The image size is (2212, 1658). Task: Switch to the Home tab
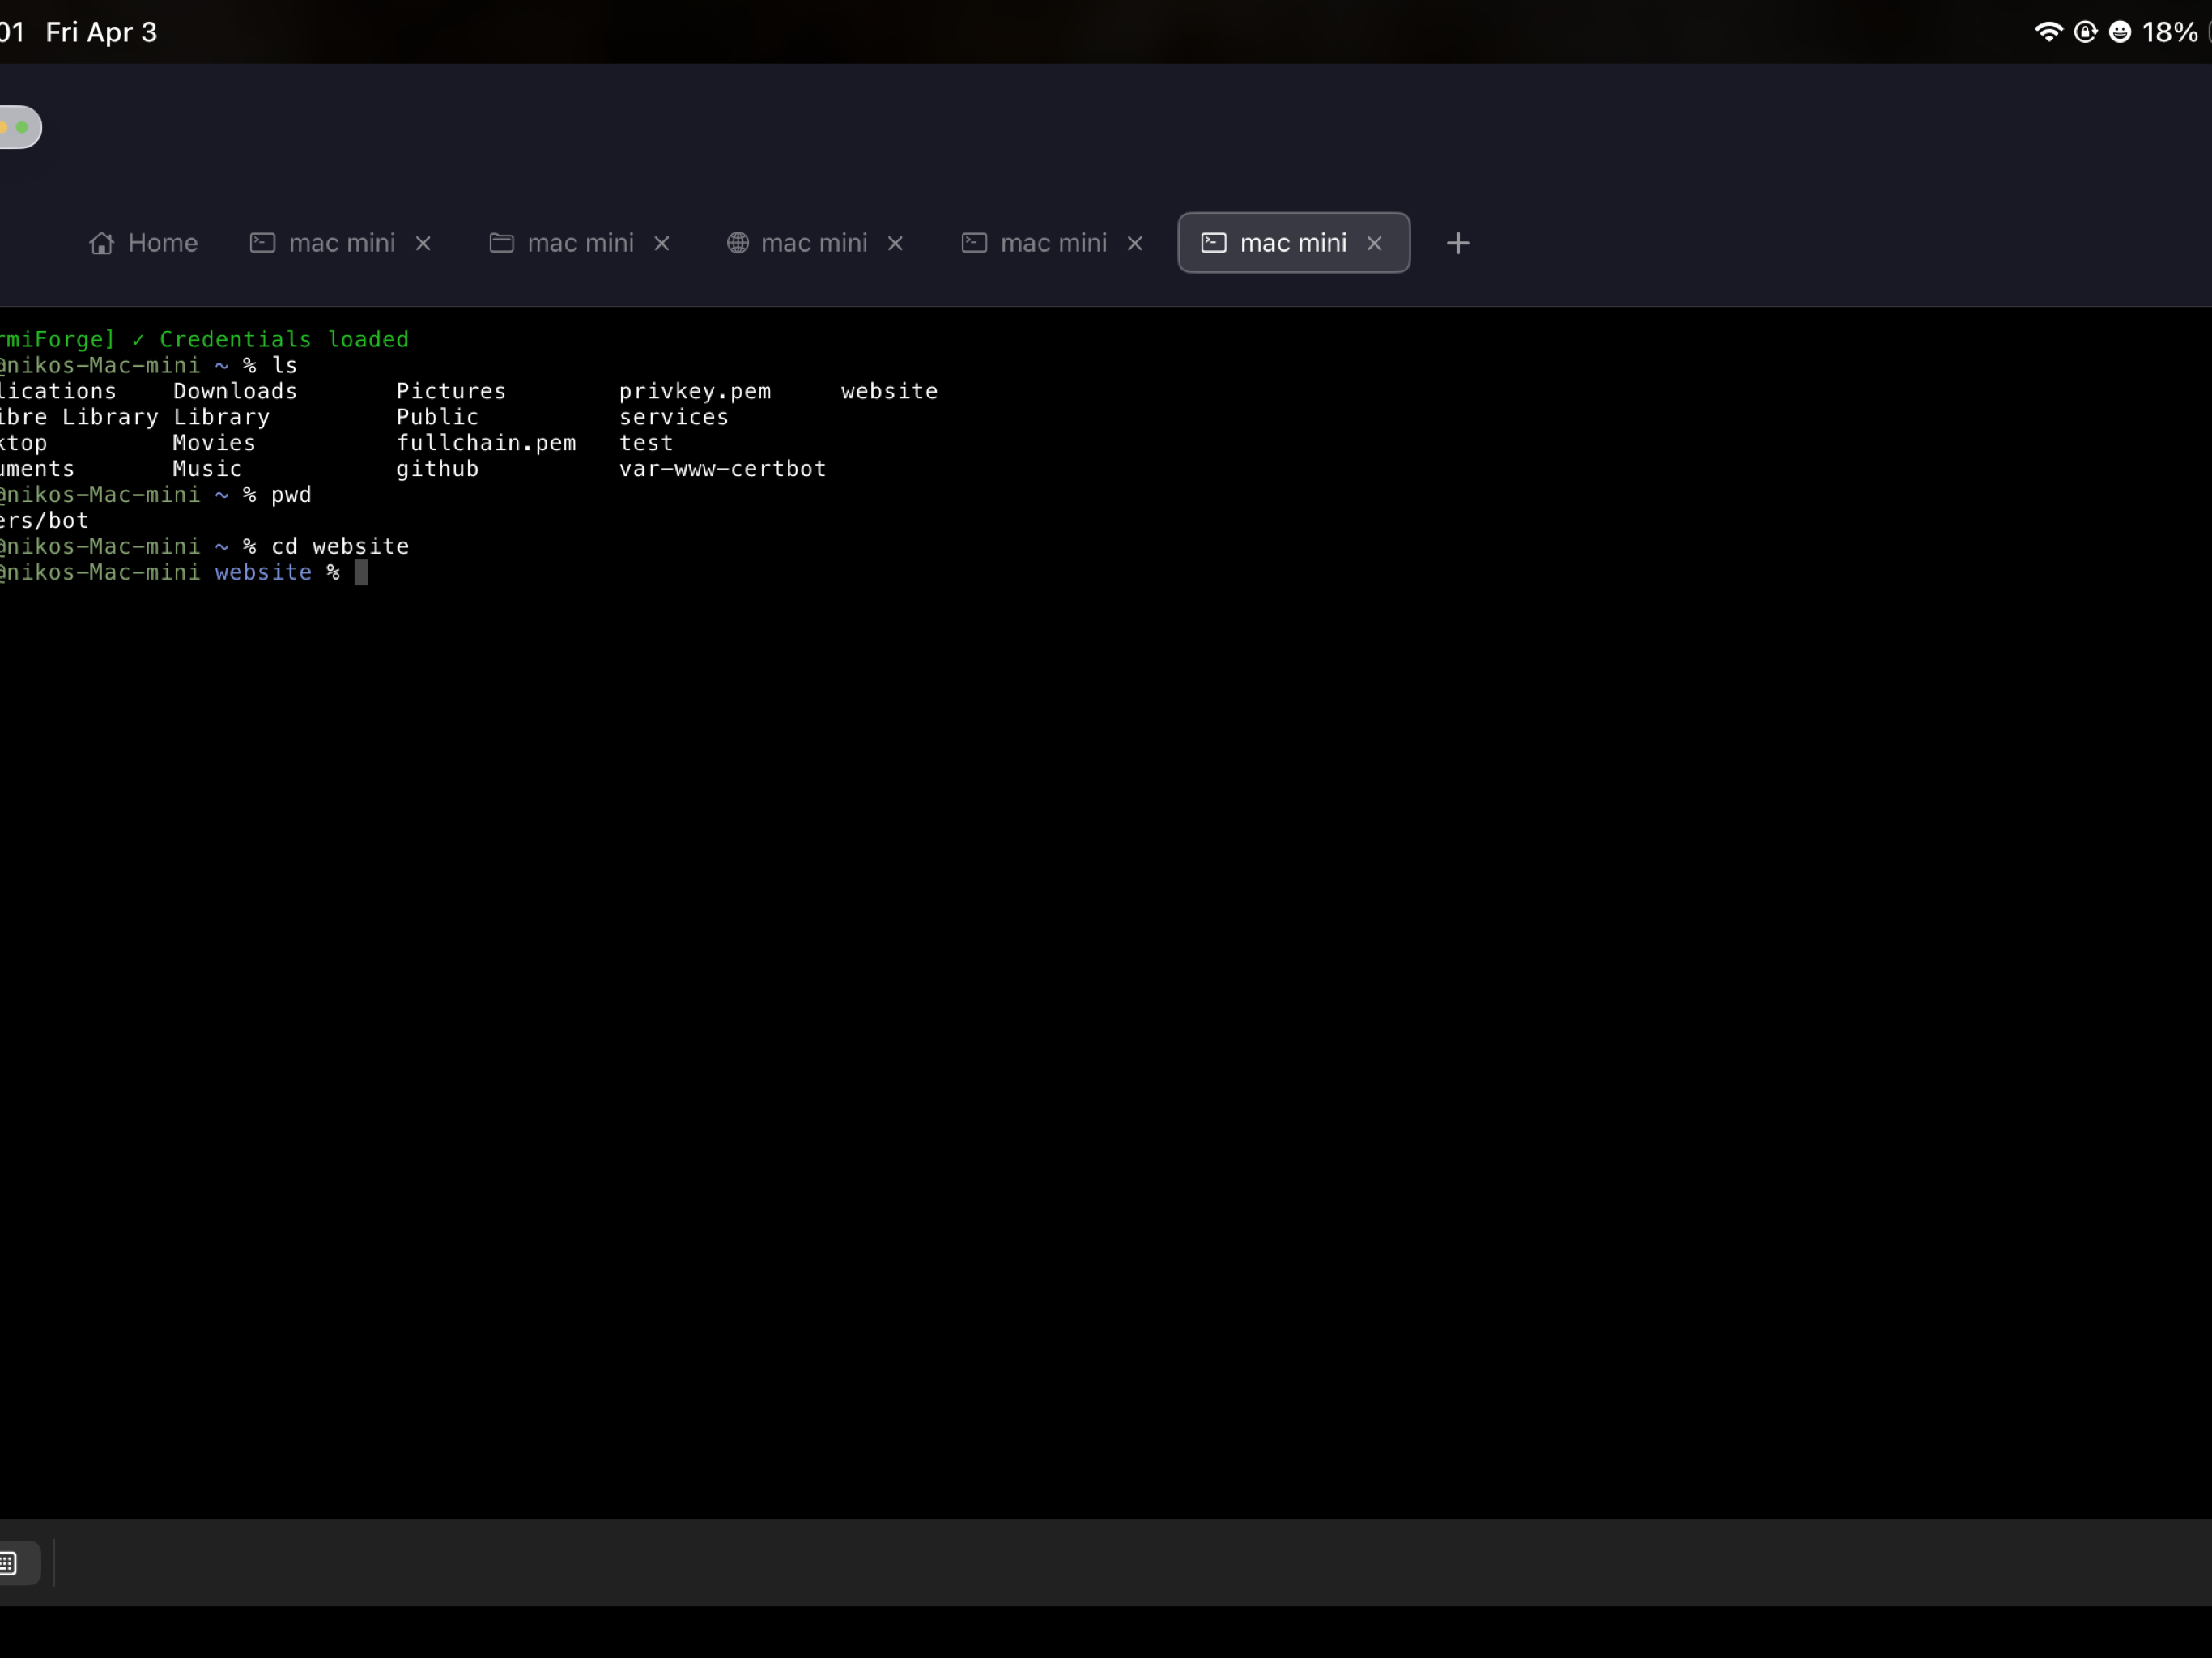point(143,243)
